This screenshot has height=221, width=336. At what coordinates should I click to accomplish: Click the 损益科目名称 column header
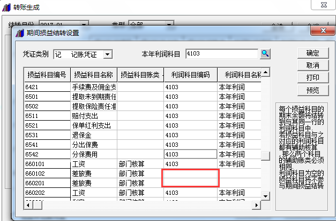coord(94,75)
